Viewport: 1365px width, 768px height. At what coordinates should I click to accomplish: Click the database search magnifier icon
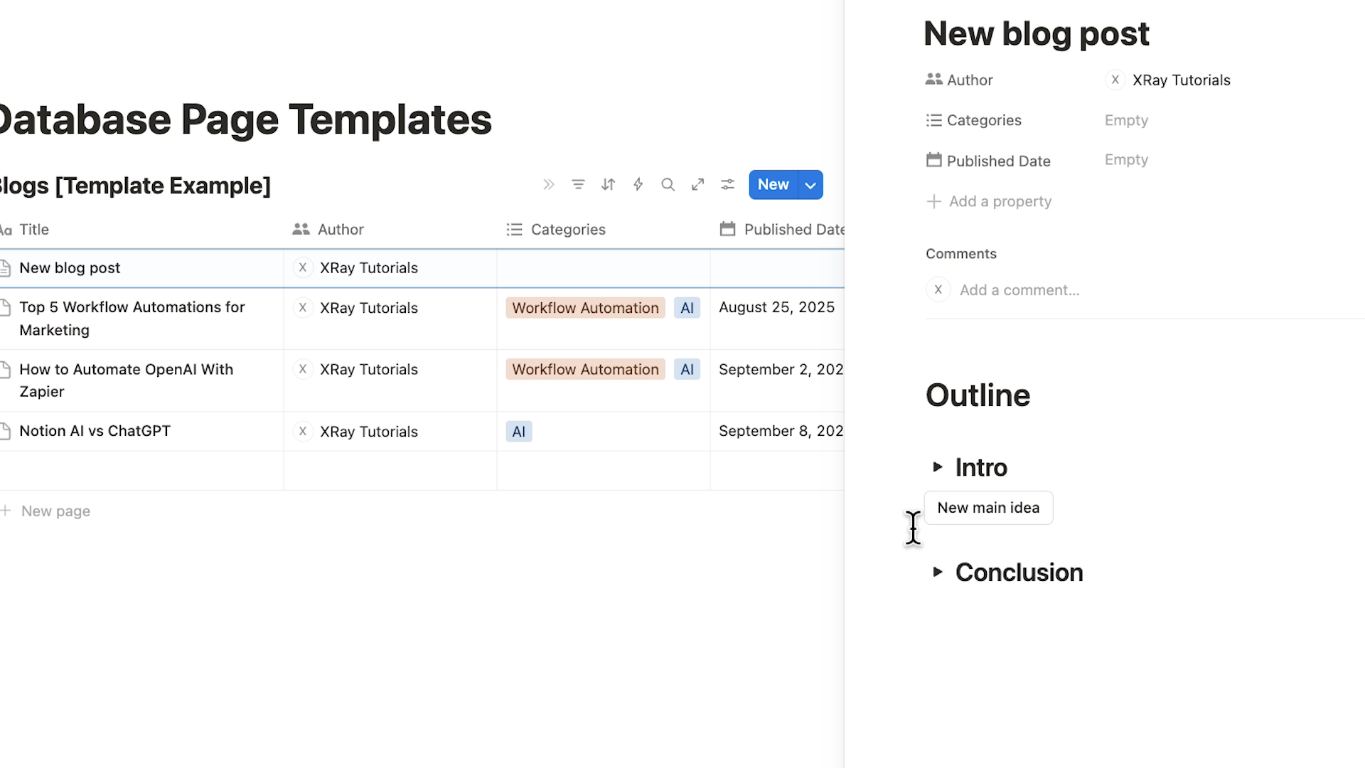[x=668, y=185]
